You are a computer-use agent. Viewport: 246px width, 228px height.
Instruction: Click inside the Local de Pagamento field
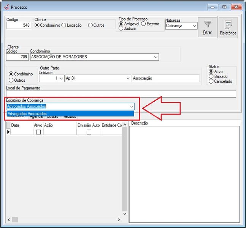(x=121, y=94)
